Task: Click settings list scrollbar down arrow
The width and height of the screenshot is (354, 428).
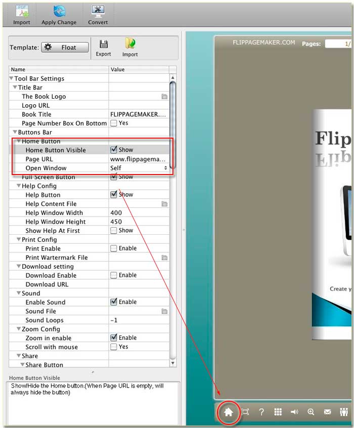Action: [172, 363]
